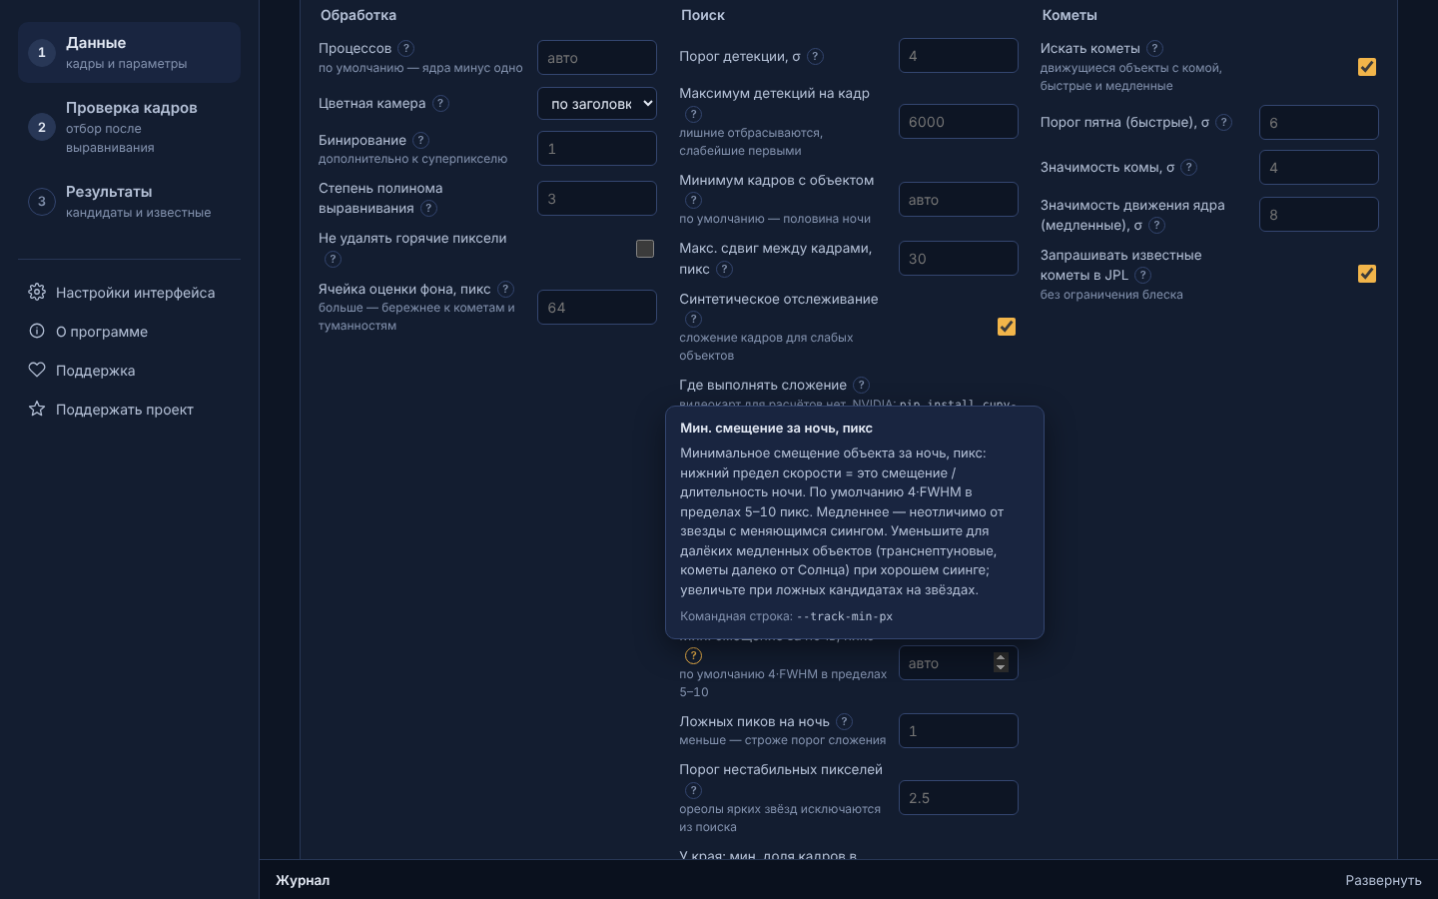Open the Цветная камера dropdown
This screenshot has height=899, width=1438.
[x=597, y=103]
